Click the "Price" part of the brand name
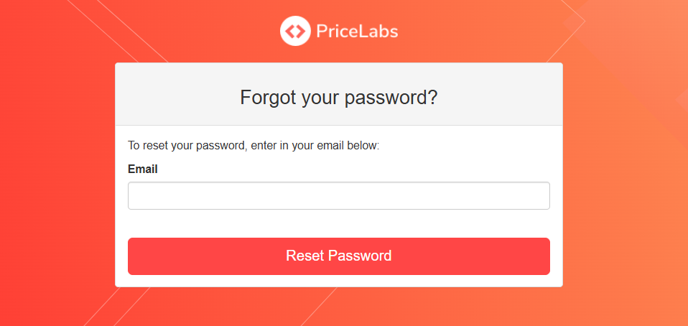This screenshot has height=326, width=688. (x=337, y=32)
